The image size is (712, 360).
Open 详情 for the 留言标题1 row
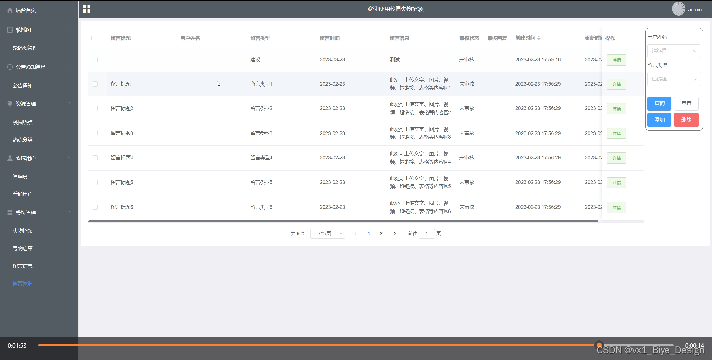click(x=616, y=84)
